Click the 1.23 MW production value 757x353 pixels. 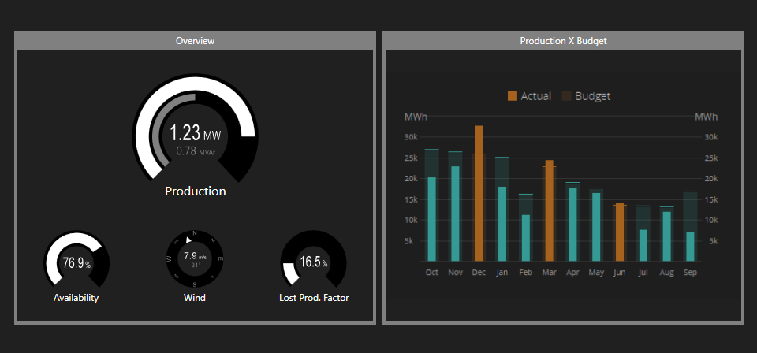click(x=195, y=132)
